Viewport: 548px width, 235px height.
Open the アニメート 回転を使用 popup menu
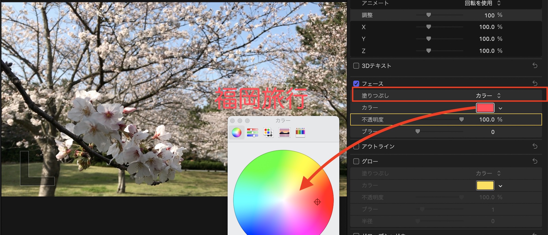(x=483, y=3)
